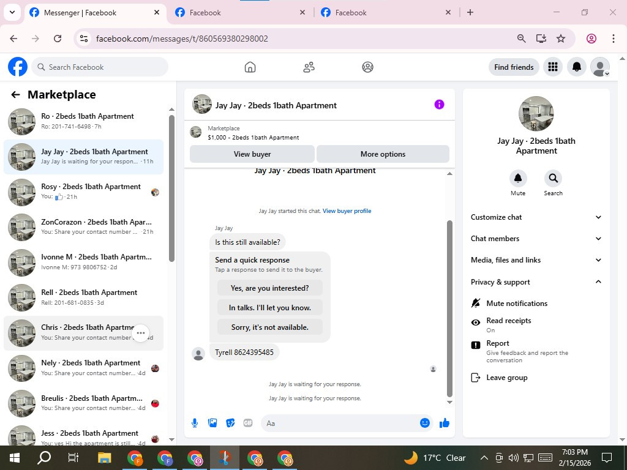The width and height of the screenshot is (627, 470).
Task: Expand Chat members section
Action: [x=536, y=239]
